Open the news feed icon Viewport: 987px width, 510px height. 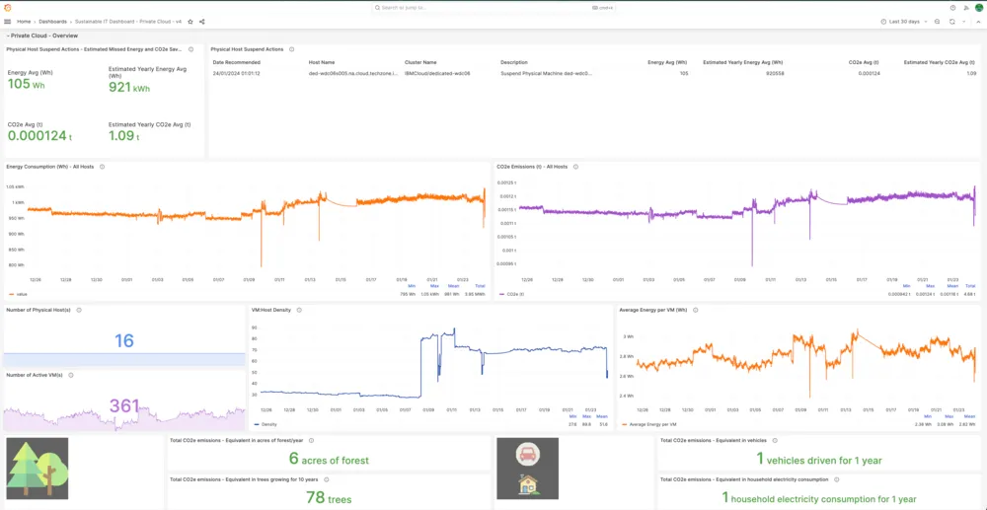[x=965, y=7]
